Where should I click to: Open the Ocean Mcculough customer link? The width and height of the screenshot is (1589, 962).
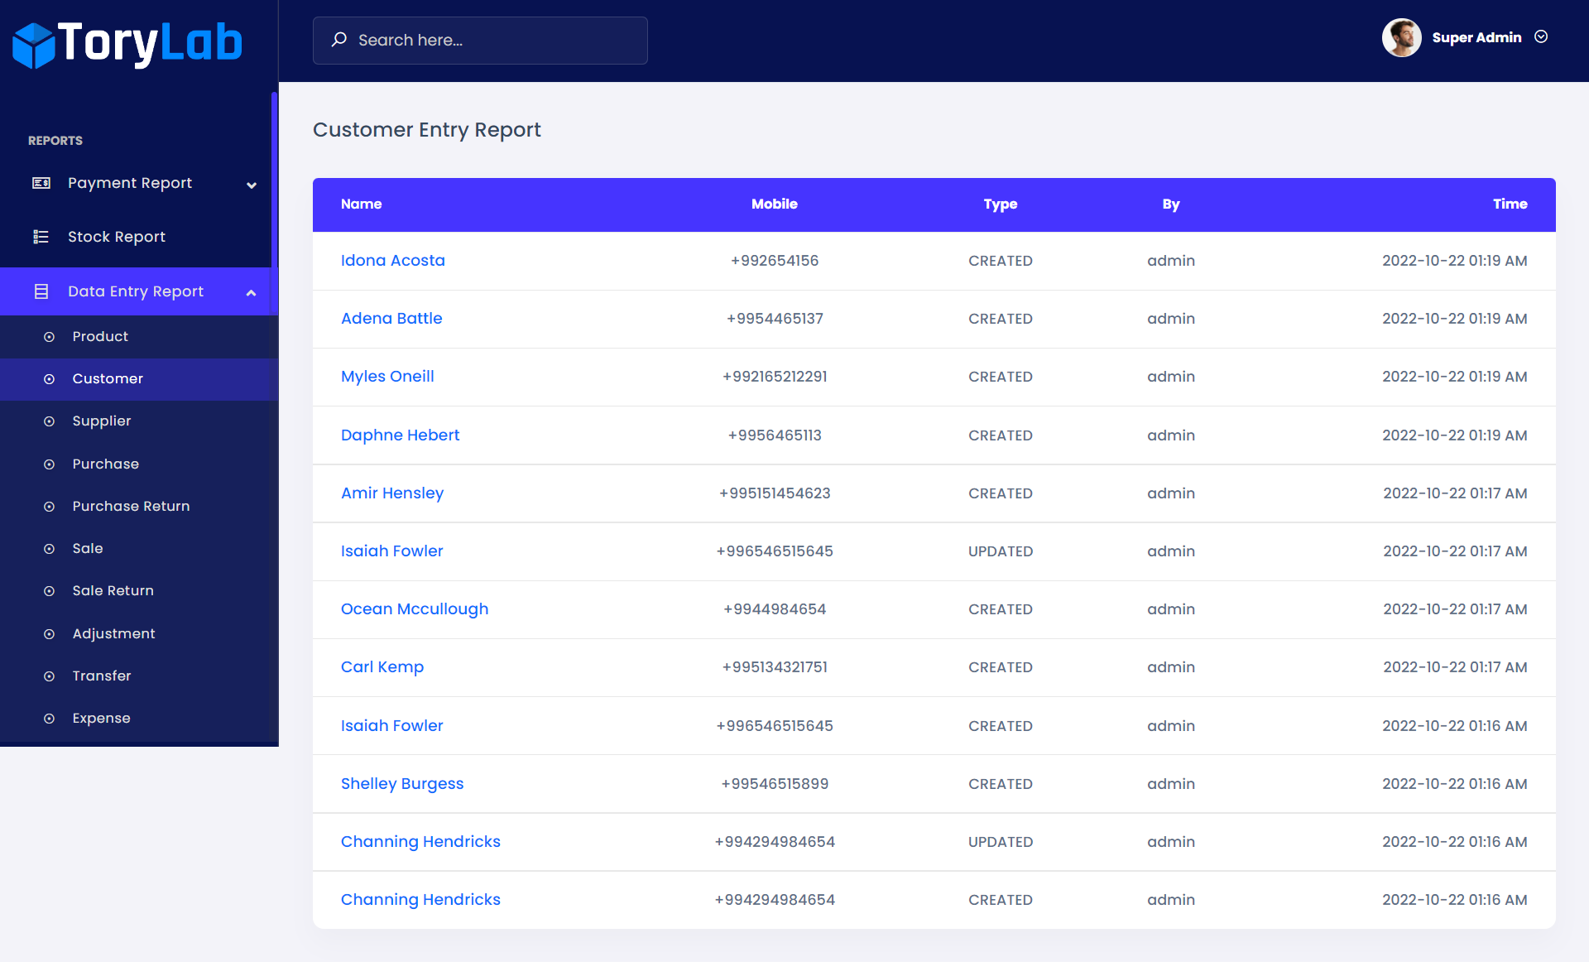414,608
